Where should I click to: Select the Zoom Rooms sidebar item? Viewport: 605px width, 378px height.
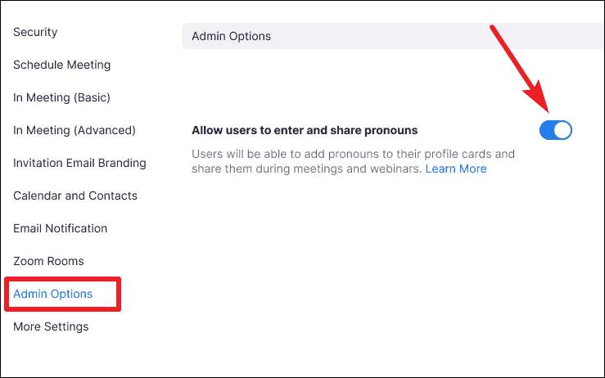48,261
